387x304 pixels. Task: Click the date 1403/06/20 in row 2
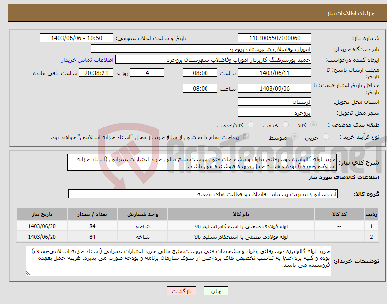(42, 237)
